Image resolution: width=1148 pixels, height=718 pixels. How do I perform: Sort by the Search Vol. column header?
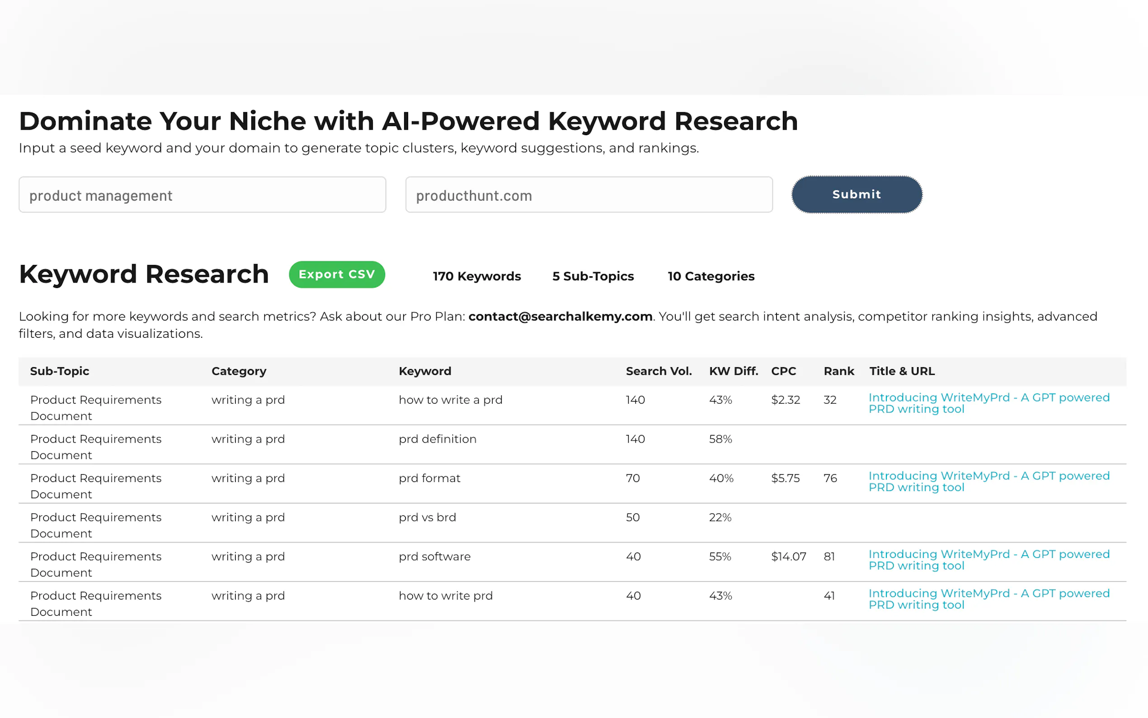click(x=658, y=371)
